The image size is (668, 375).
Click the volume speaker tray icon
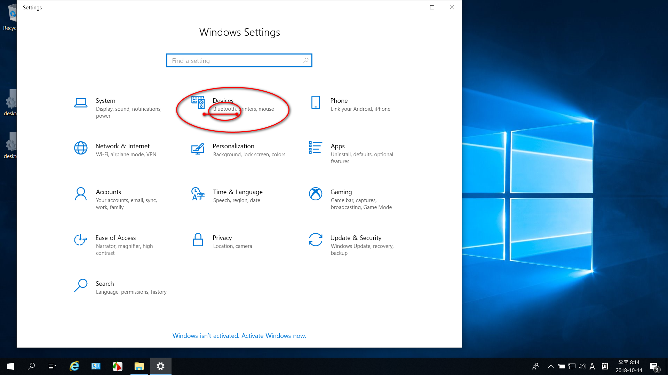pos(582,366)
